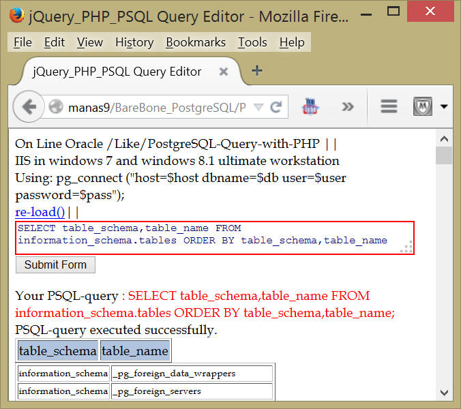Click the vertical scrollbar thumb
This screenshot has width=461, height=409.
tap(444, 155)
